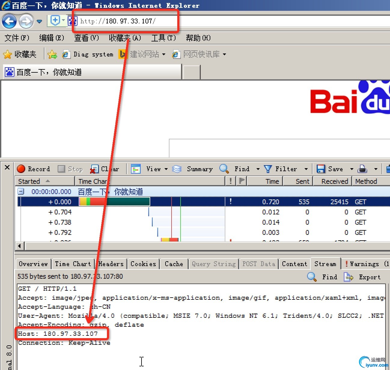This screenshot has width=390, height=370.
Task: Open the Save dropdown arrow
Action: pos(352,169)
